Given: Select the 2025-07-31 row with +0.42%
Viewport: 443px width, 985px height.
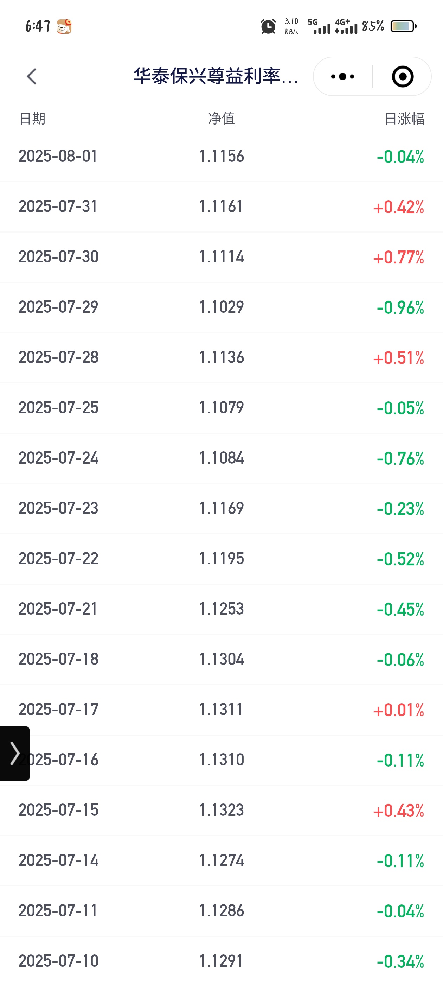Looking at the screenshot, I should (x=221, y=207).
